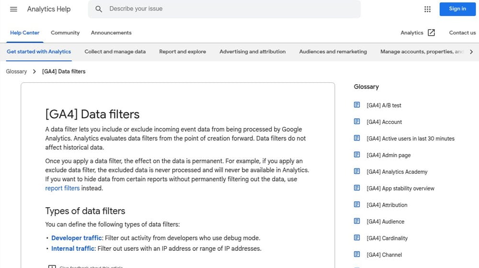Open the [GA4] Audience entry
Viewport: 479px width, 268px height.
385,222
